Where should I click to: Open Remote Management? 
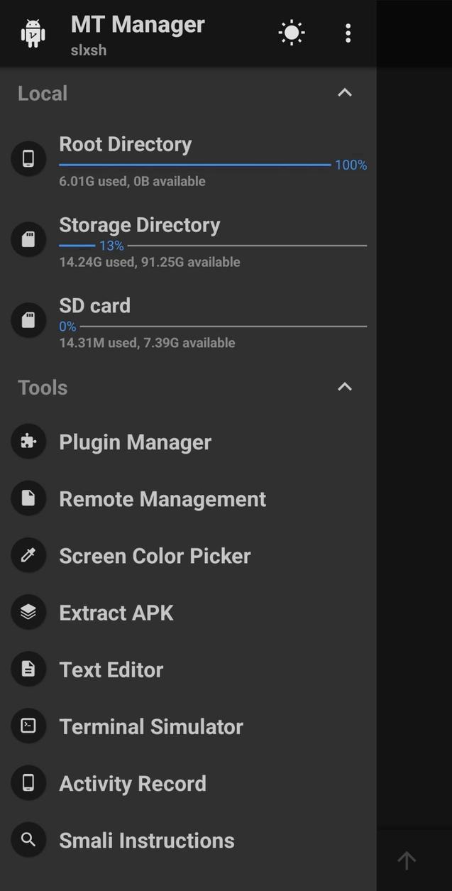click(x=162, y=498)
